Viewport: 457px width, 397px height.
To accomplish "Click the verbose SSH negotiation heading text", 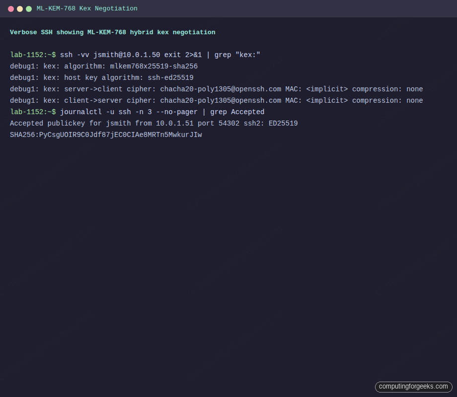I will pyautogui.click(x=112, y=32).
